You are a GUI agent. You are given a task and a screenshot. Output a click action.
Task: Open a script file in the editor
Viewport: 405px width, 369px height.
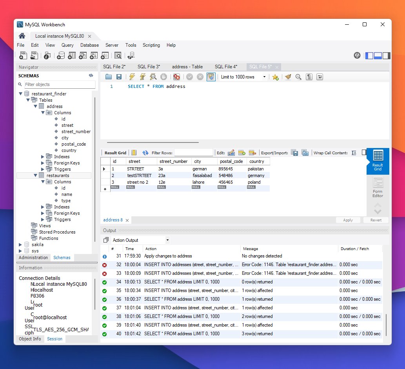109,77
